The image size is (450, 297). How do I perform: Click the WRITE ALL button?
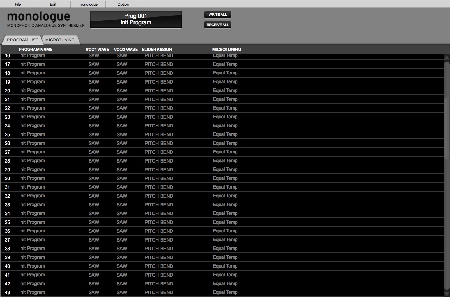[x=218, y=15]
